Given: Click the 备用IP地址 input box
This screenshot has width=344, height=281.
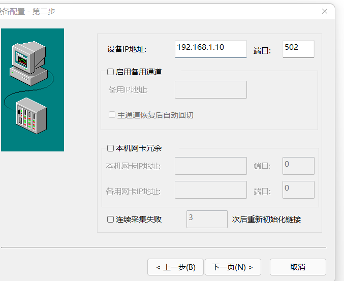Looking at the screenshot, I should [210, 90].
